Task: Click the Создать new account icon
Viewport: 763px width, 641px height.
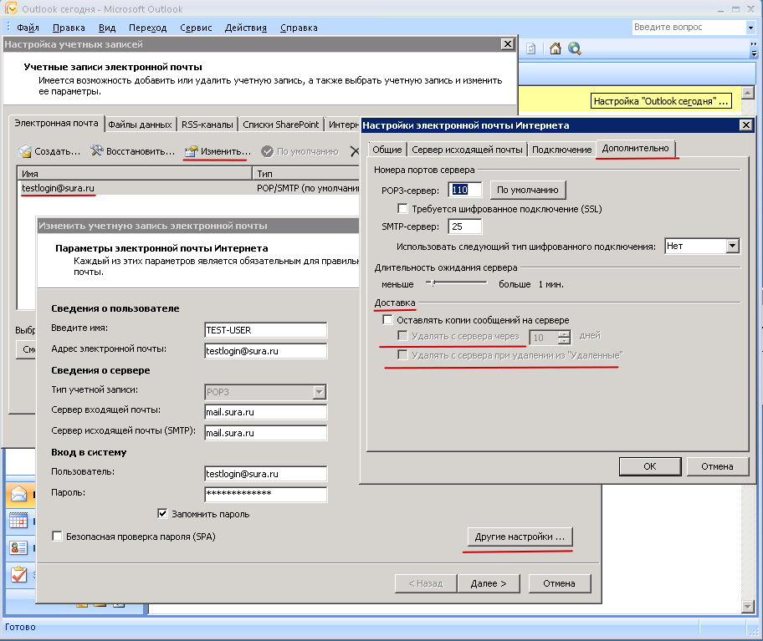Action: (x=25, y=152)
